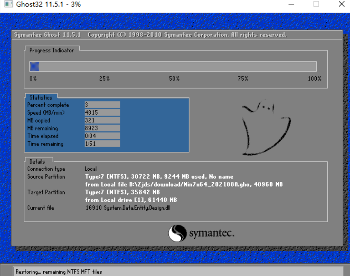Click the source .gho file path line
350x276 pixels.
tap(184, 184)
